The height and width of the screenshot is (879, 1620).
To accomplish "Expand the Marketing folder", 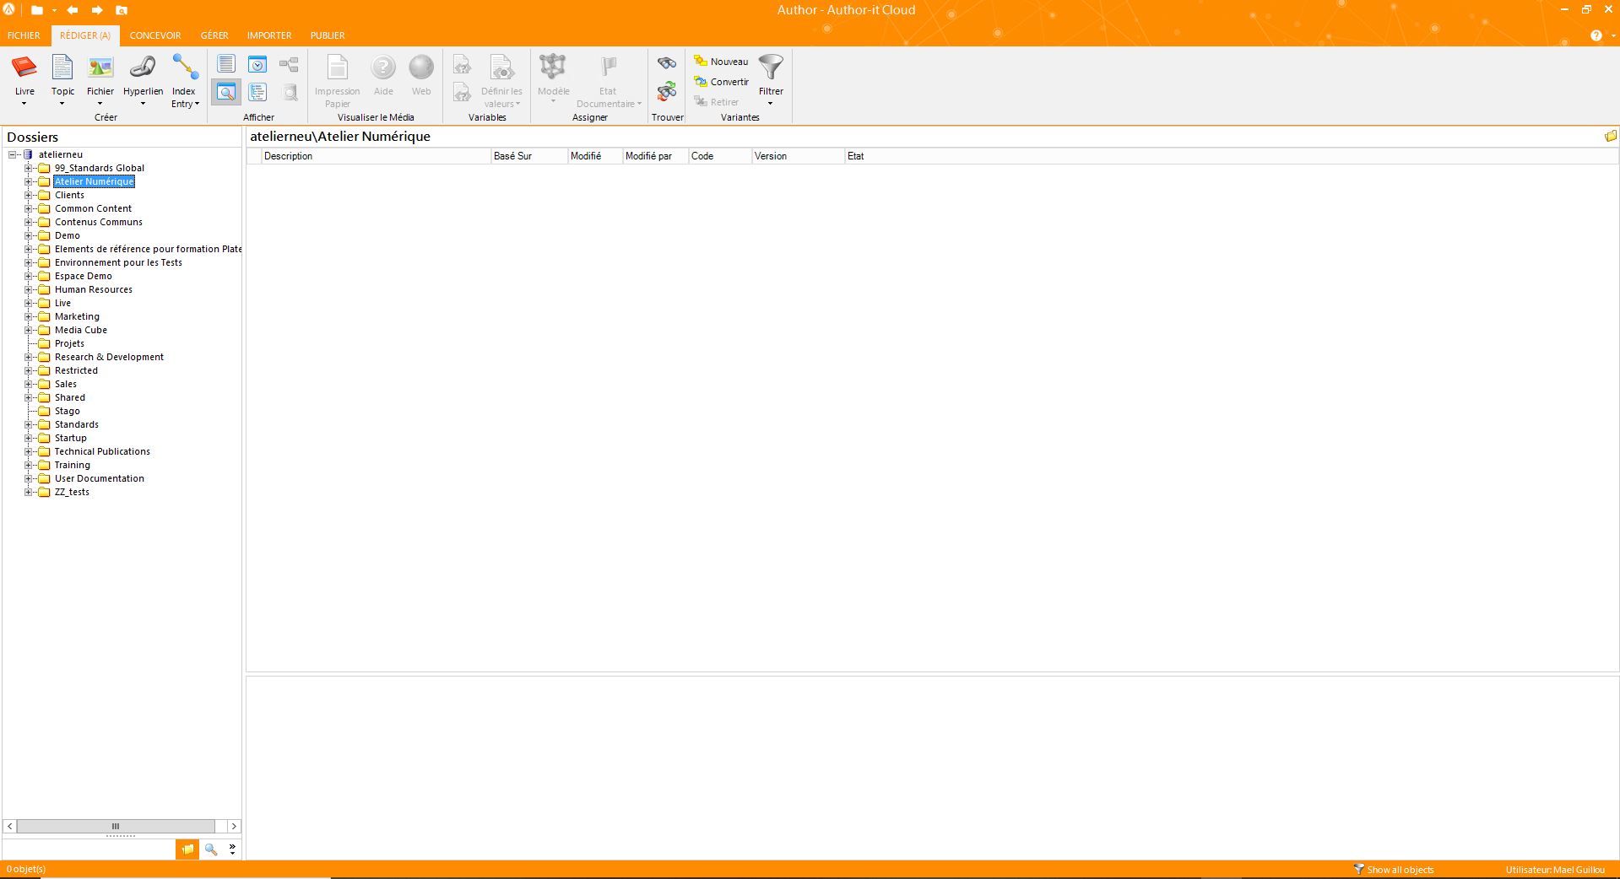I will 29,316.
